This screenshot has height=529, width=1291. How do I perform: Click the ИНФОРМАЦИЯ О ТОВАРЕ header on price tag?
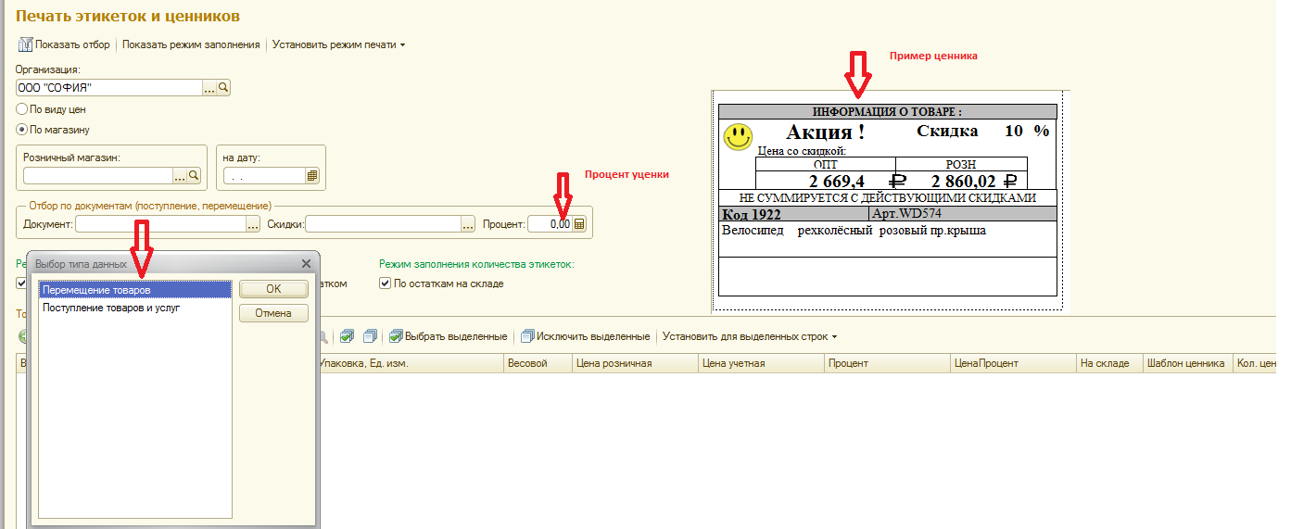[x=887, y=111]
